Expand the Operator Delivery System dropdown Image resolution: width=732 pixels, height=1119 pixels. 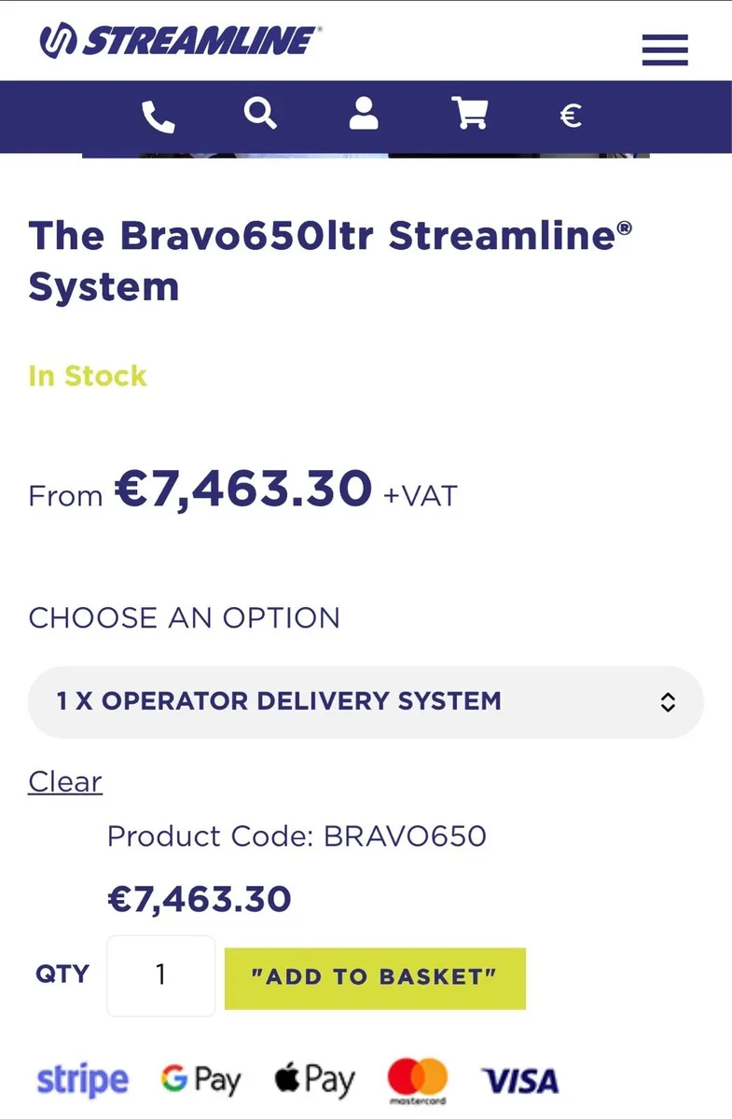pos(354,701)
